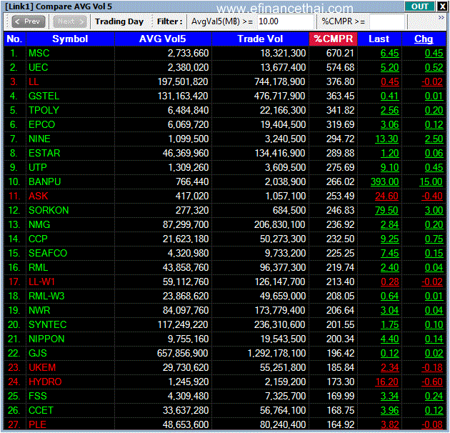Viewport: 450px width, 433px height.
Task: Select the LL-W1 symbol
Action: pos(41,282)
